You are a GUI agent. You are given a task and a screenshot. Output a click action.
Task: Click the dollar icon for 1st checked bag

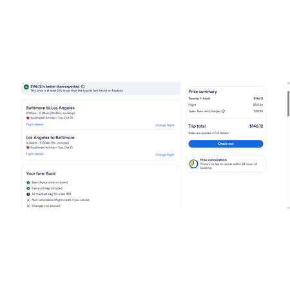(28, 194)
